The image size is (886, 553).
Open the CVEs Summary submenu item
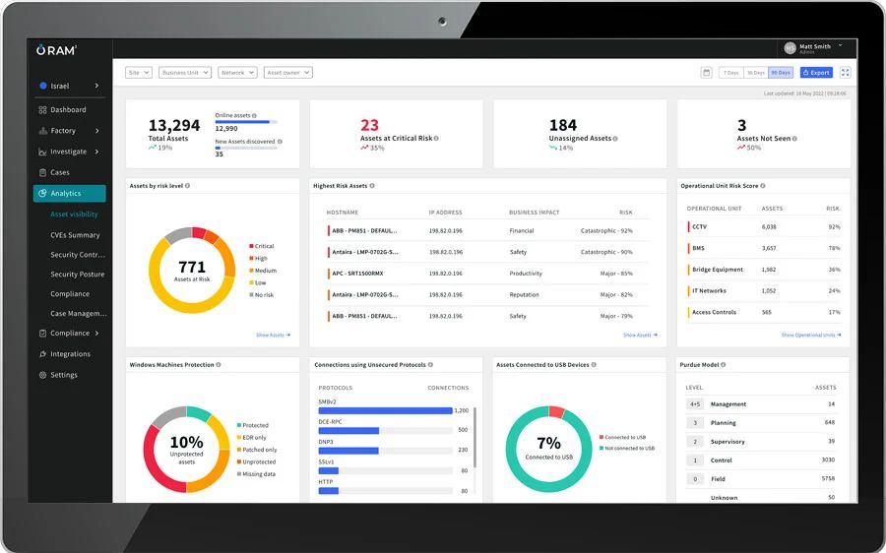(75, 235)
